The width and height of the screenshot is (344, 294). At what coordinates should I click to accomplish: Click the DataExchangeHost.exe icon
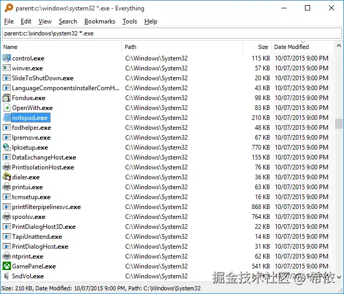click(x=7, y=157)
